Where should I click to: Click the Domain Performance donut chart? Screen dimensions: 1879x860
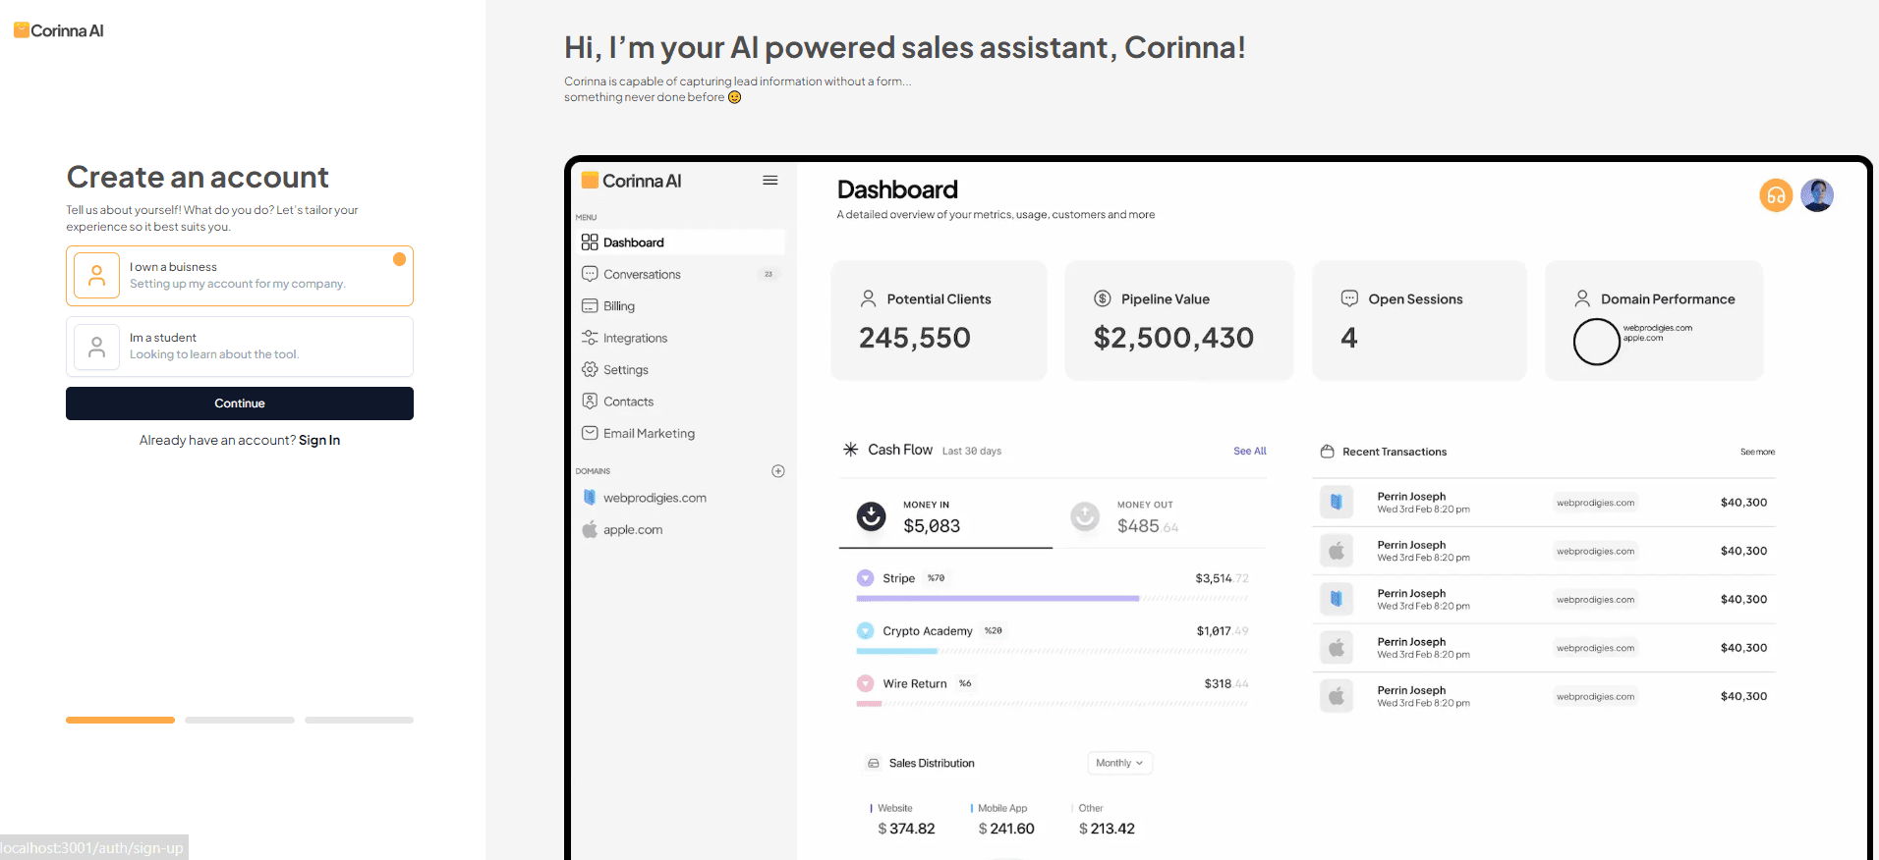(1597, 342)
